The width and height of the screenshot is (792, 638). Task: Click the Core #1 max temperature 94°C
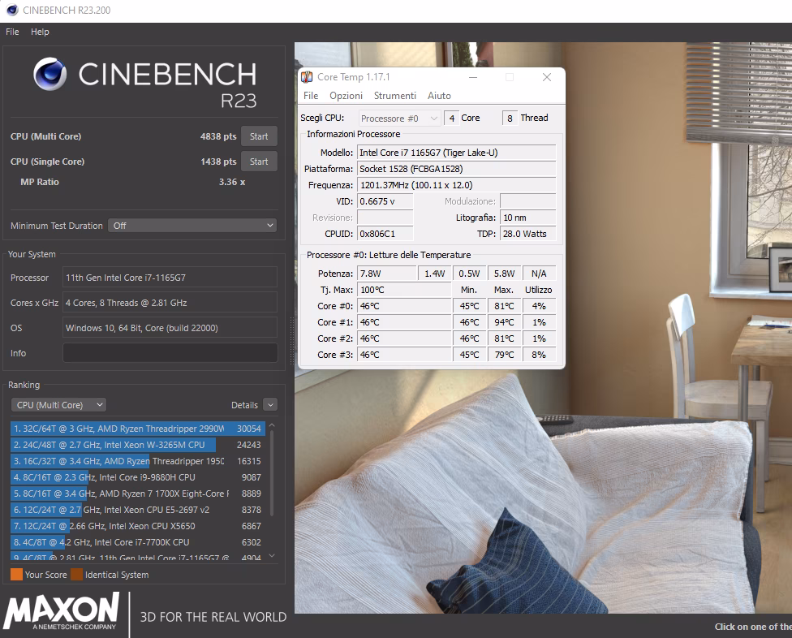(504, 322)
